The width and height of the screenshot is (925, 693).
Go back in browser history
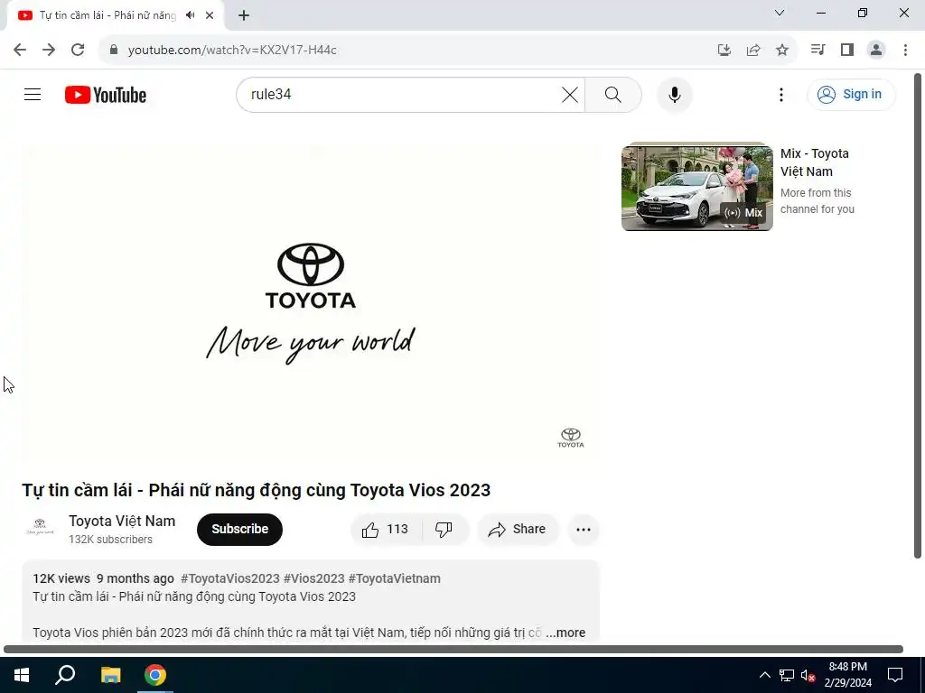(x=20, y=50)
